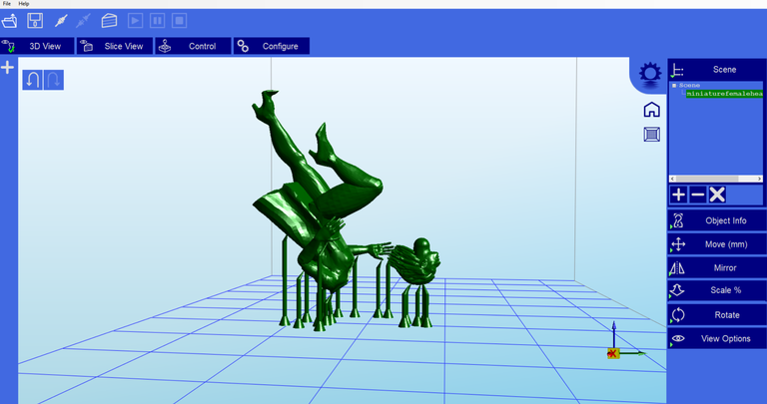Add object with the scene plus button
Screen dimensions: 767x404
pyautogui.click(x=678, y=195)
